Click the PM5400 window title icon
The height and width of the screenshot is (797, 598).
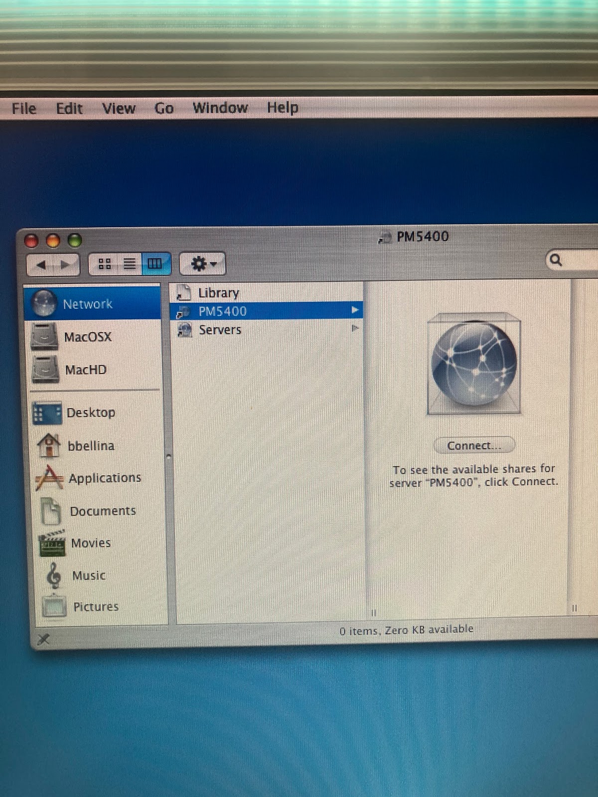(384, 238)
